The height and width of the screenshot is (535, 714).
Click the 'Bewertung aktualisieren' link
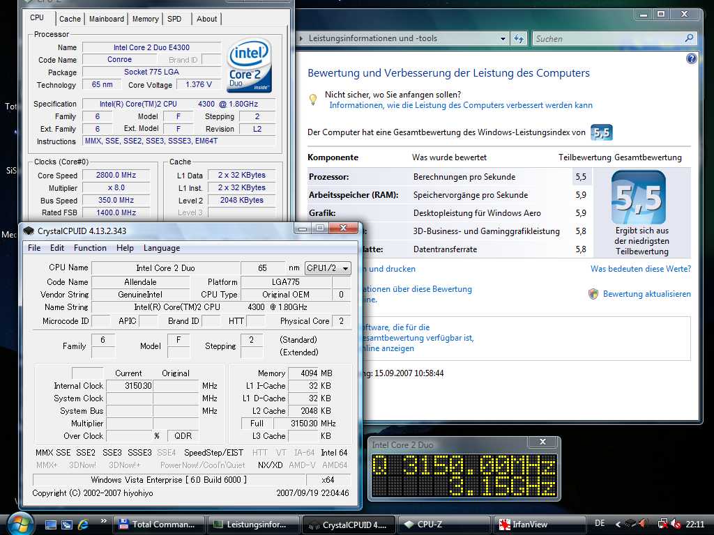[x=646, y=294]
